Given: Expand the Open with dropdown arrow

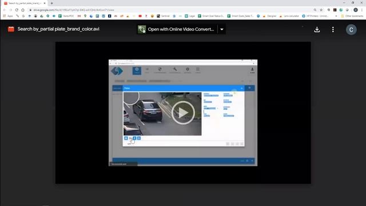Looking at the screenshot, I should coord(222,29).
